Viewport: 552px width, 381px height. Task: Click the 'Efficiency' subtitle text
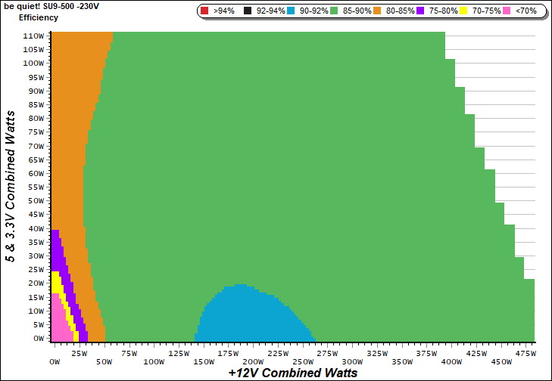[x=38, y=17]
